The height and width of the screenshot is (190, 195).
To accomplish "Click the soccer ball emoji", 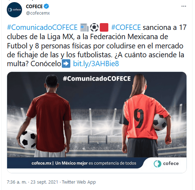I will [x=94, y=27].
